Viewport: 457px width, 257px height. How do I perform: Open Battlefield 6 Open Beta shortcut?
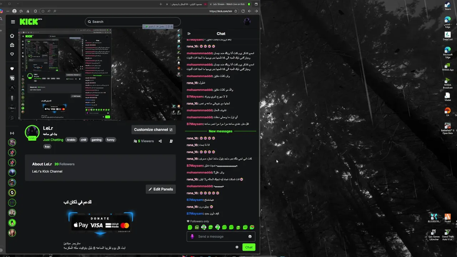(x=448, y=128)
